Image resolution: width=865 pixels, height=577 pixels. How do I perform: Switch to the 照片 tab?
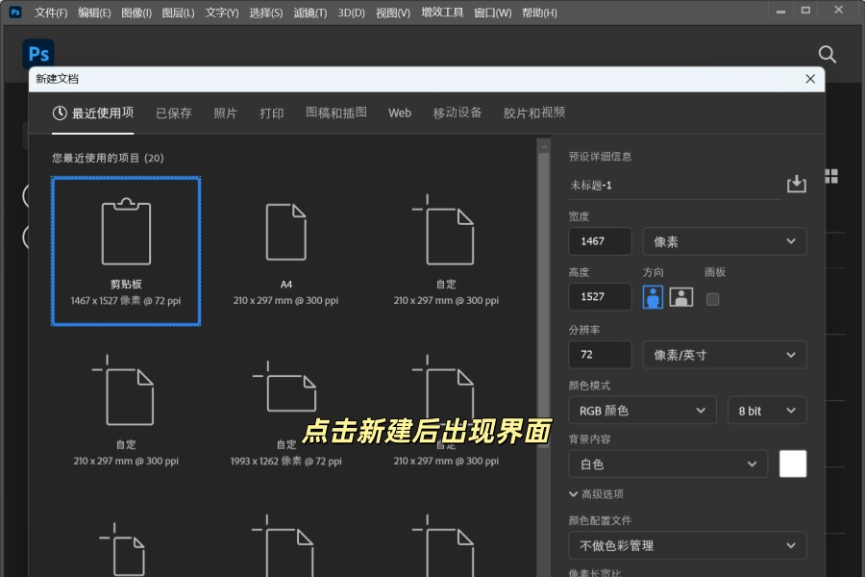point(226,113)
